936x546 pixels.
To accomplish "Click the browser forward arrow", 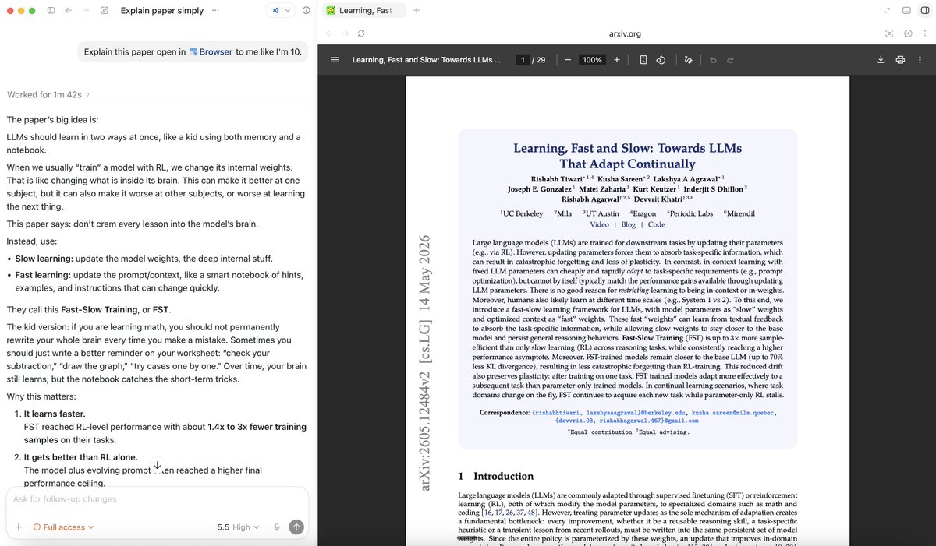I will (x=345, y=34).
